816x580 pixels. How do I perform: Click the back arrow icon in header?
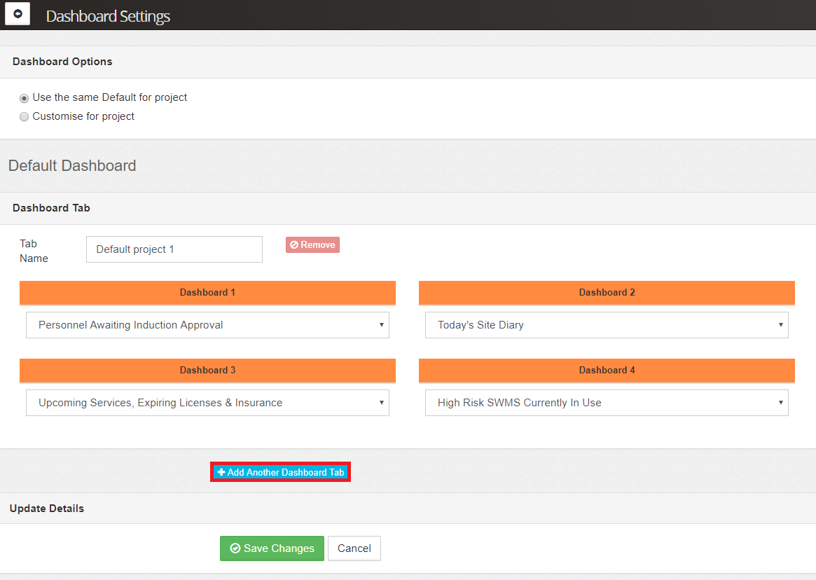pyautogui.click(x=18, y=14)
